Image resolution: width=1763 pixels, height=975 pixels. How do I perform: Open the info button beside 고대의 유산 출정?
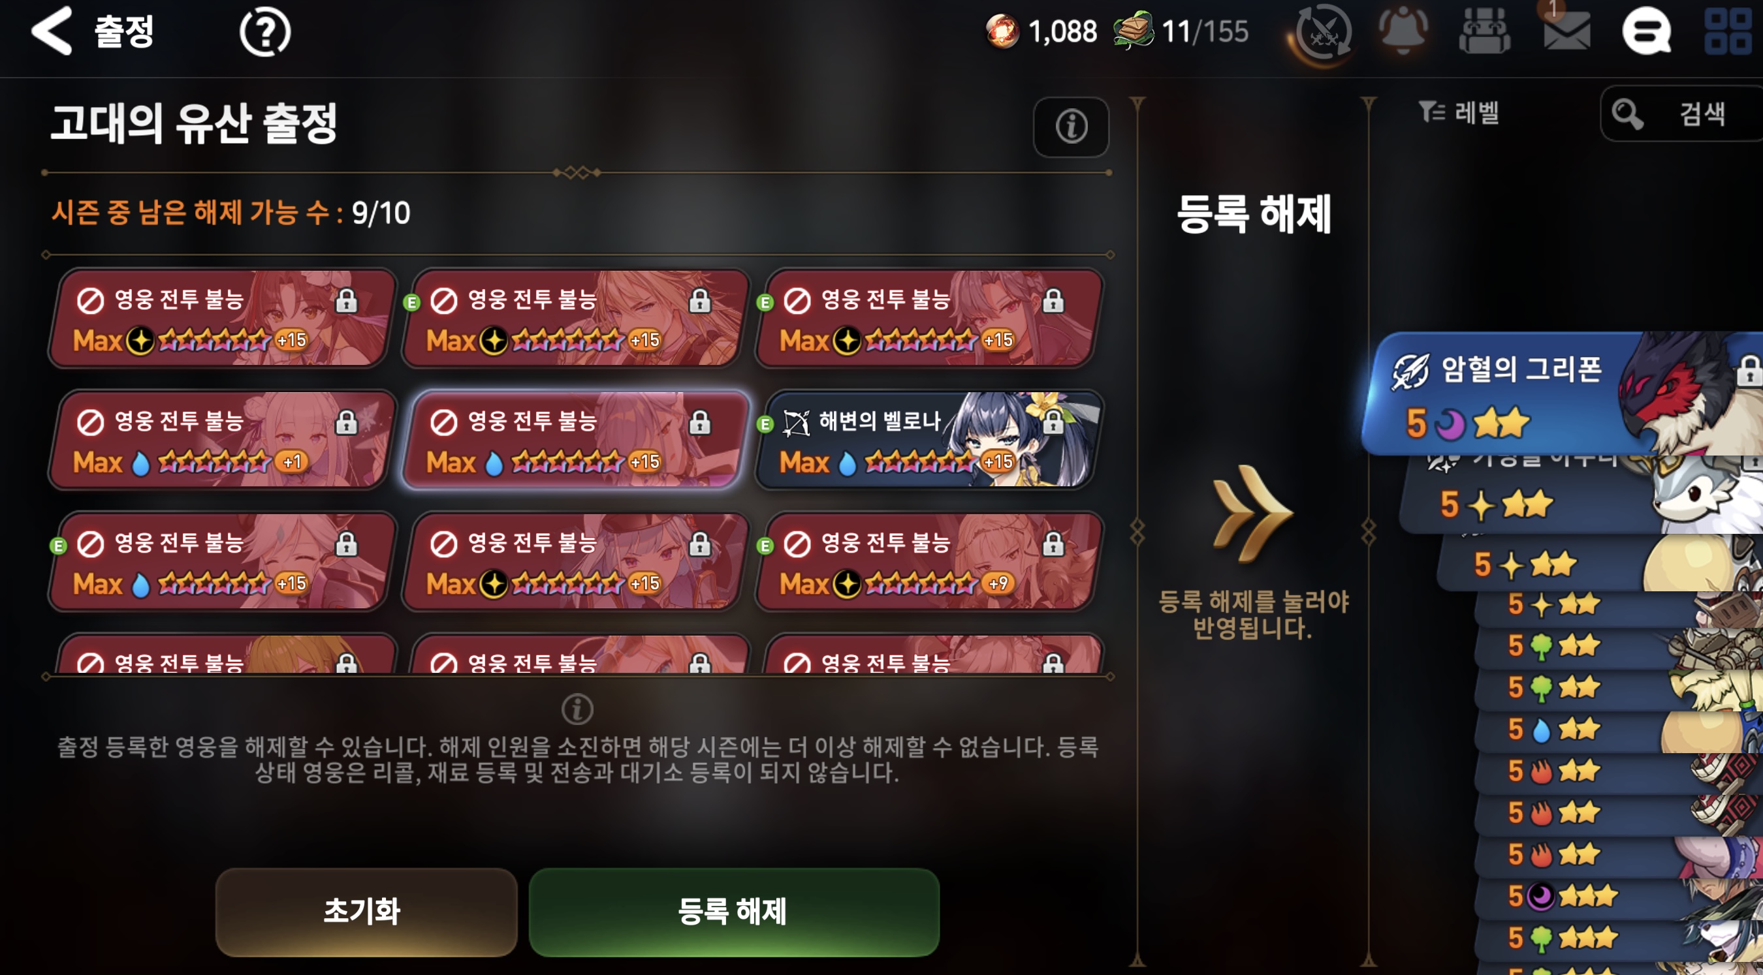pyautogui.click(x=1070, y=127)
